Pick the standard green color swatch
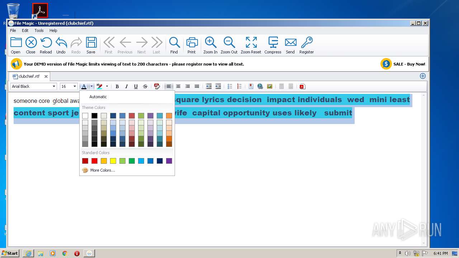 (132, 161)
